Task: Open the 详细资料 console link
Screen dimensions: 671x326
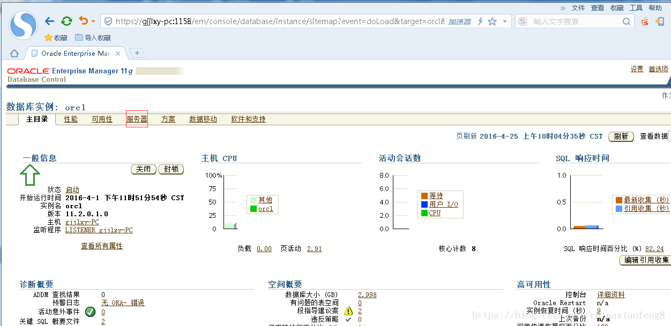Action: (611, 295)
